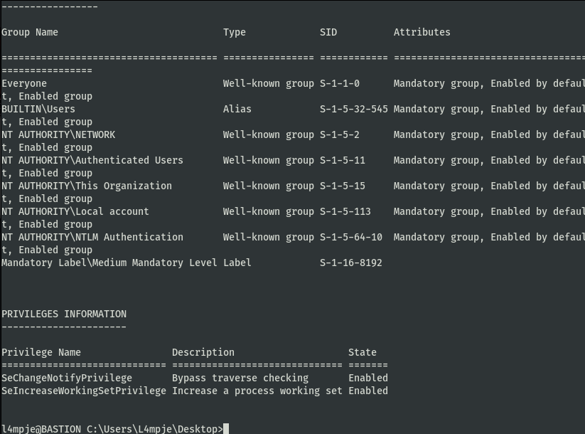Click the BUILTIN\Users group name
Viewport: 585px width, 434px height.
pyautogui.click(x=38, y=109)
